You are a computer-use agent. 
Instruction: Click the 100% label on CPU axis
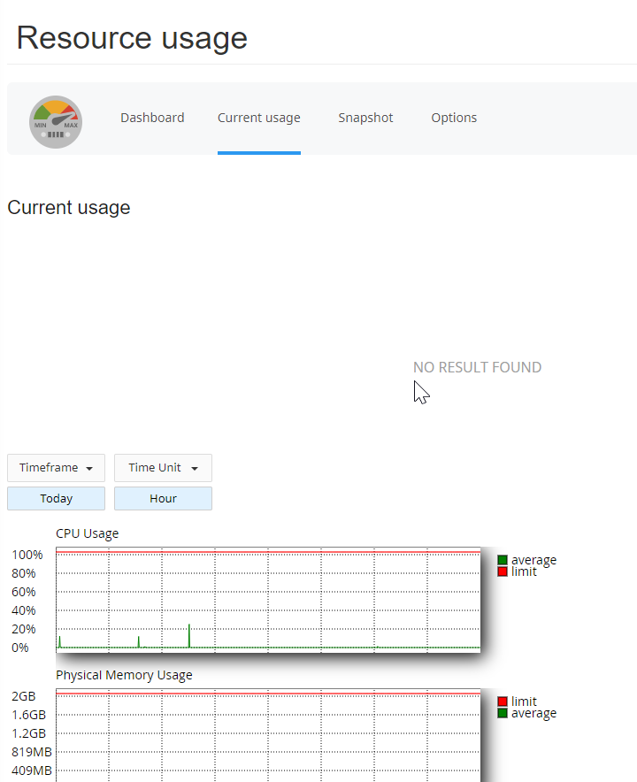point(27,555)
